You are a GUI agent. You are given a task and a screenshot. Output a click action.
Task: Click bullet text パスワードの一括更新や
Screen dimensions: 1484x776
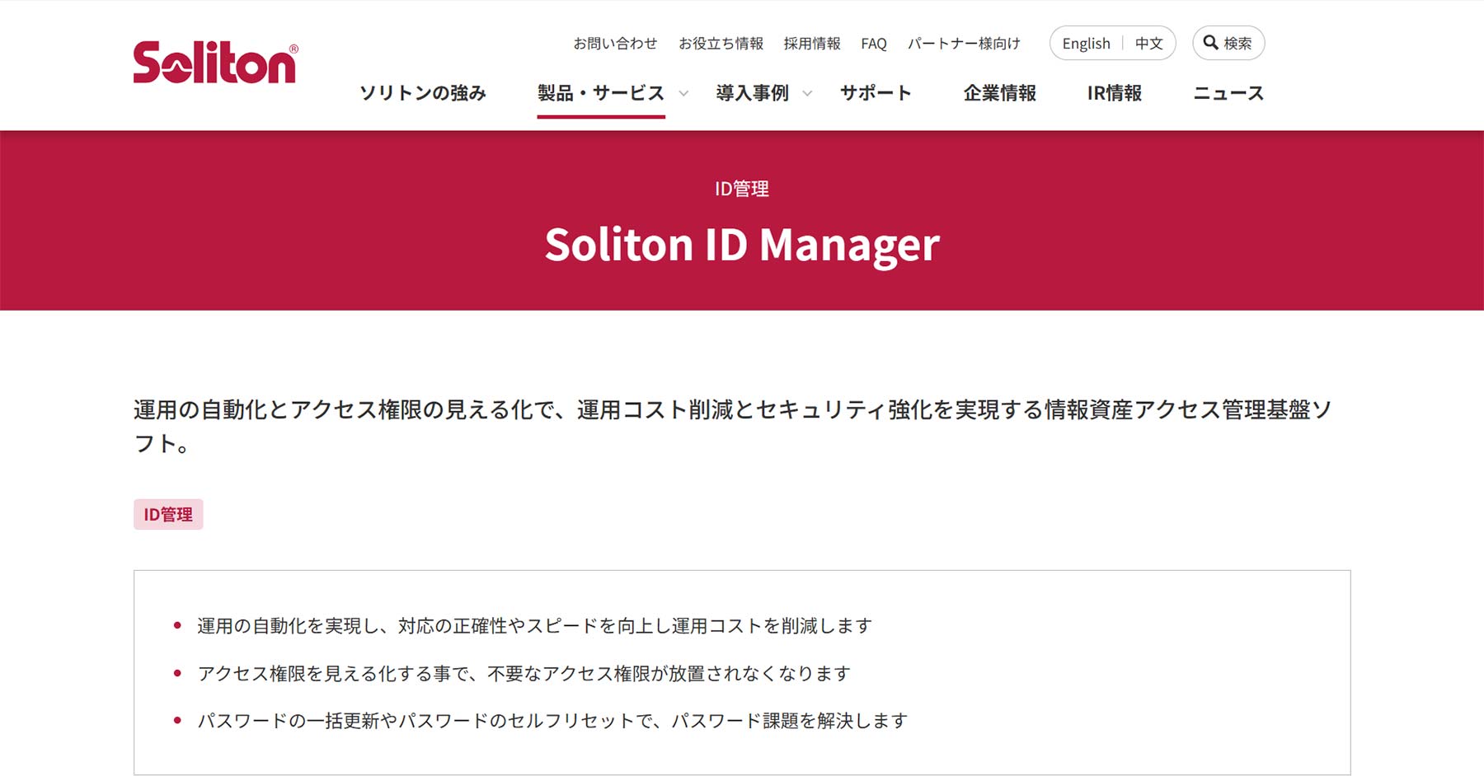[x=552, y=721]
